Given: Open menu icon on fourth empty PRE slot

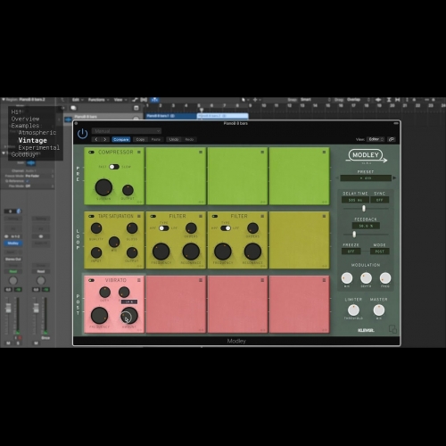Looking at the screenshot, I should tap(324, 152).
